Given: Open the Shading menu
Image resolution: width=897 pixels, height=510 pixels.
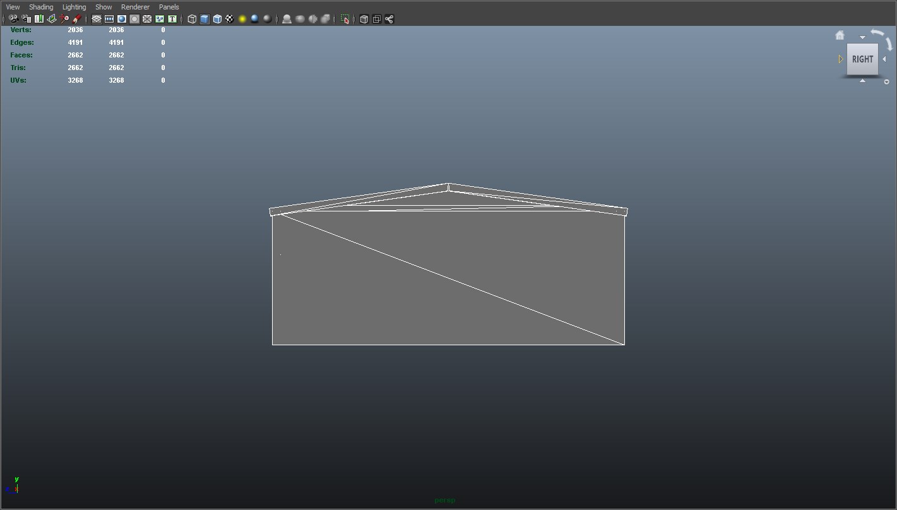Looking at the screenshot, I should point(41,7).
